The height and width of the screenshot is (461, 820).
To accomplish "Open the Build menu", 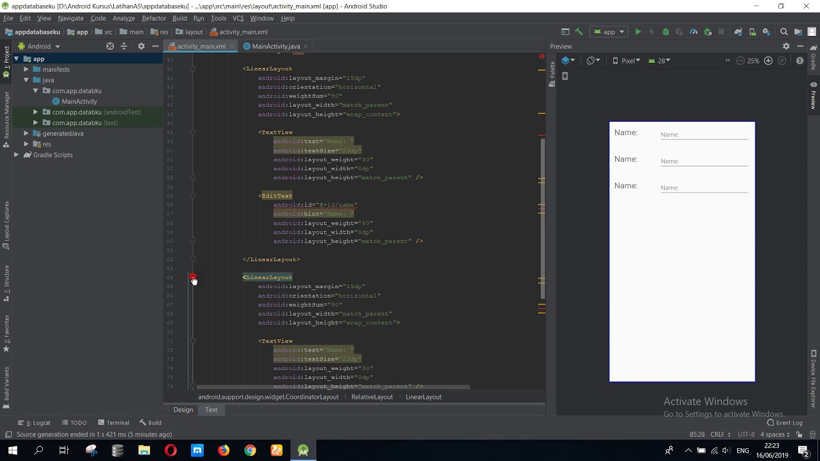I will point(179,19).
